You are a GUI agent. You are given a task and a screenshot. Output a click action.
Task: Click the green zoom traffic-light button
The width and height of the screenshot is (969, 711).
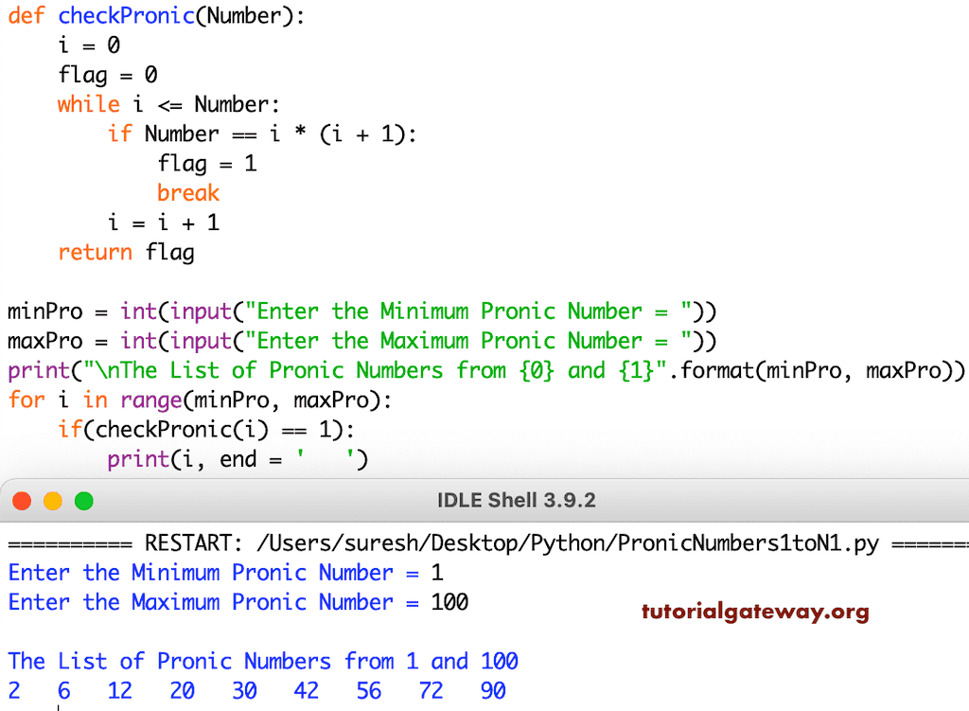click(x=83, y=501)
